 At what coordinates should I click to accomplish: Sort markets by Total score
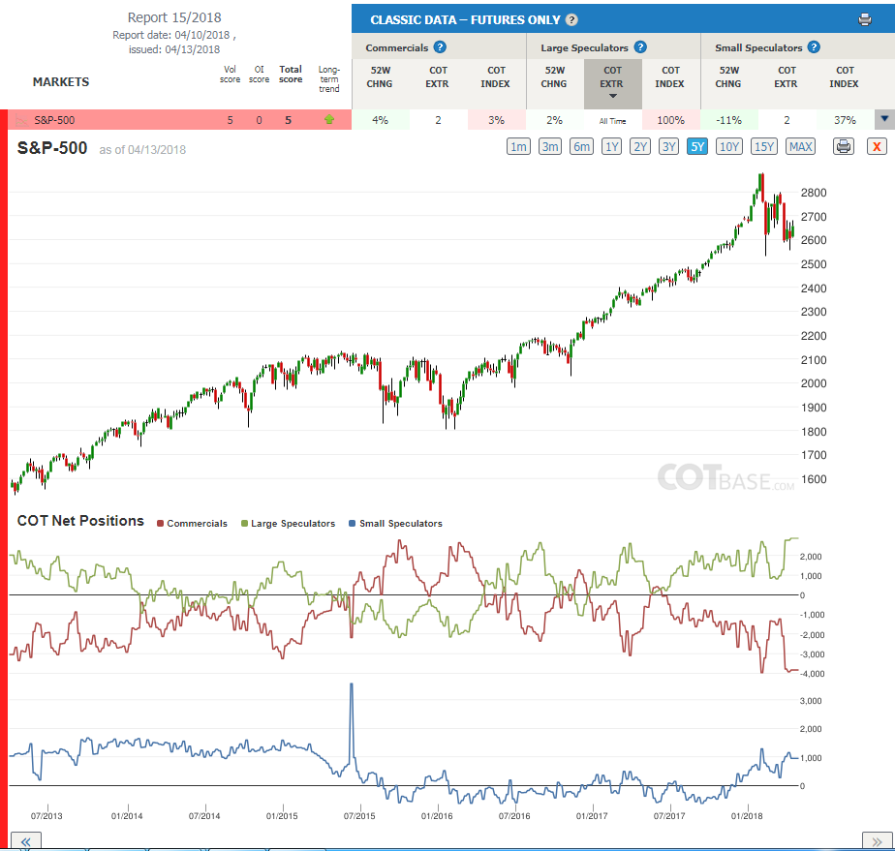tap(291, 75)
